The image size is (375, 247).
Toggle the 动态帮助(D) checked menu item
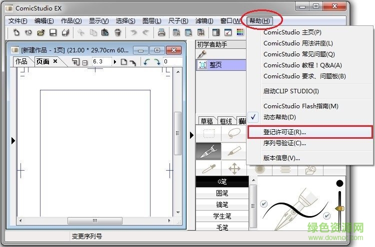point(279,117)
